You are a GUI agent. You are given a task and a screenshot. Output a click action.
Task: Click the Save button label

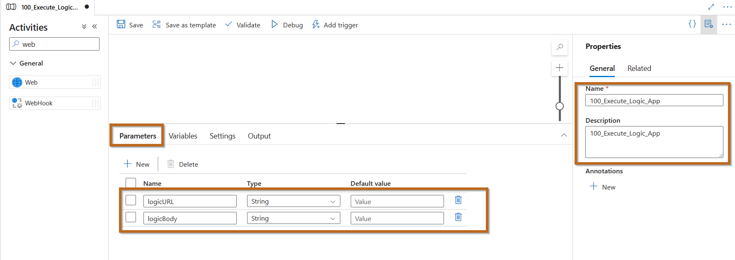pos(136,25)
